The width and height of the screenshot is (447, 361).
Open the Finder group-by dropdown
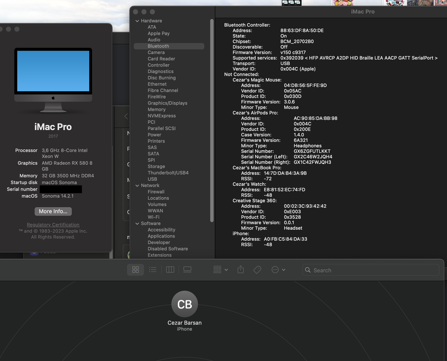[221, 270]
